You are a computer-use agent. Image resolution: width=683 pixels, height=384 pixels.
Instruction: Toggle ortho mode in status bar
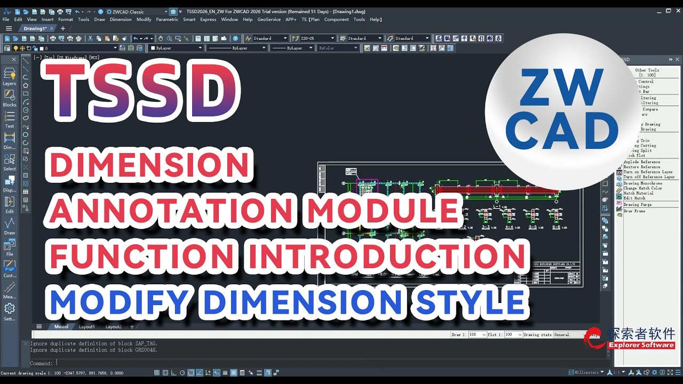coord(173,373)
